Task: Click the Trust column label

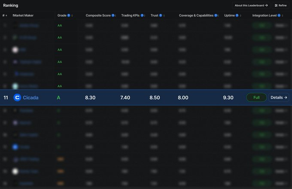Action: pos(155,15)
